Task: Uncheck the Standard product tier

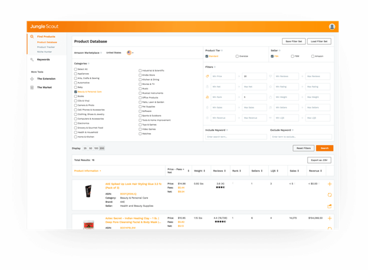Action: [x=207, y=56]
